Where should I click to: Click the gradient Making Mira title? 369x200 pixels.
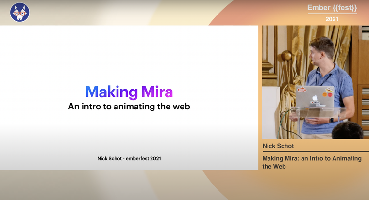pos(129,92)
